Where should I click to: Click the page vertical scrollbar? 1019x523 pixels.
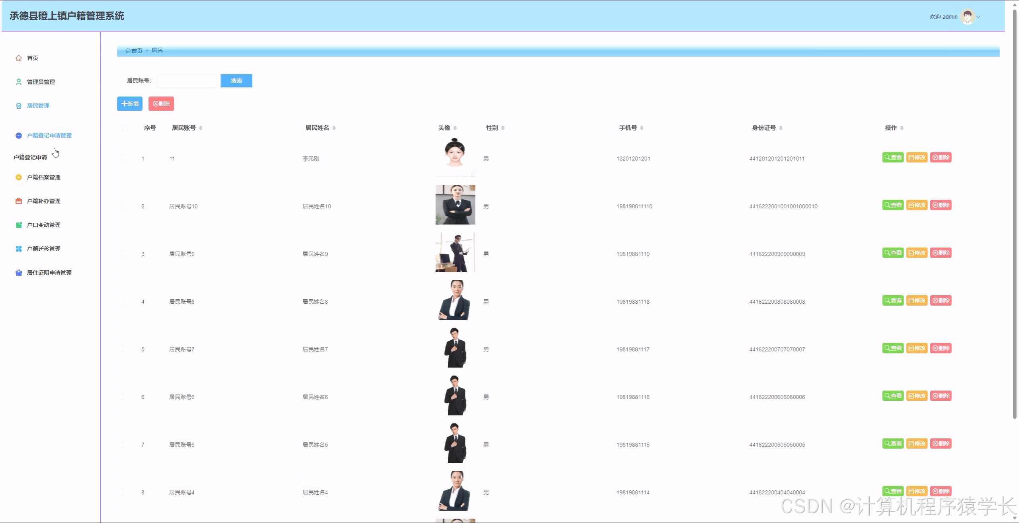(x=1015, y=215)
